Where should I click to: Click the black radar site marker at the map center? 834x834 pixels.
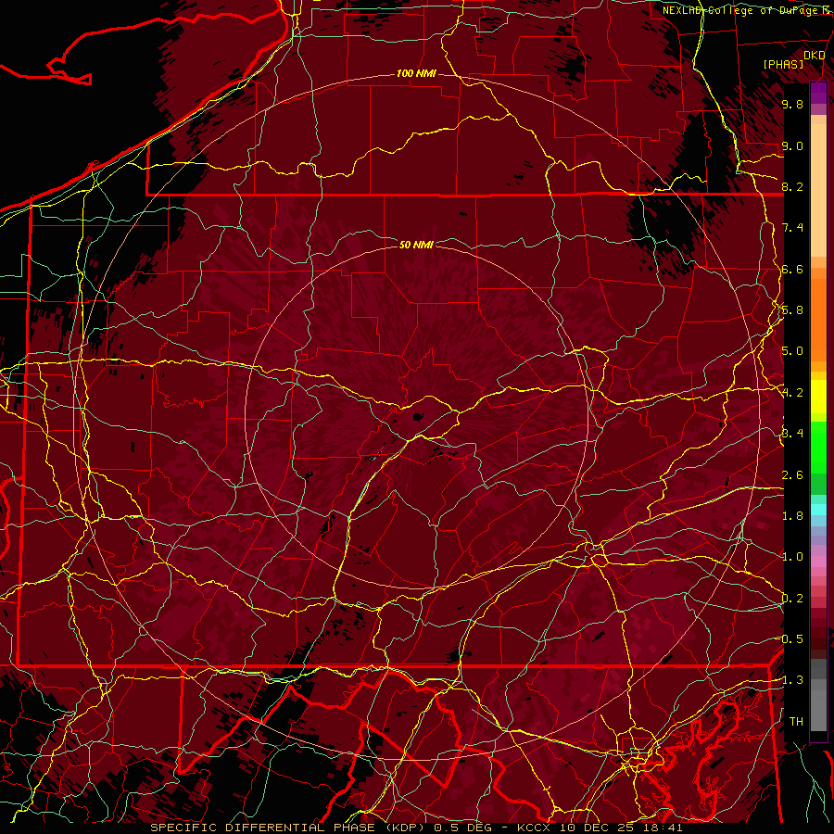(x=416, y=416)
